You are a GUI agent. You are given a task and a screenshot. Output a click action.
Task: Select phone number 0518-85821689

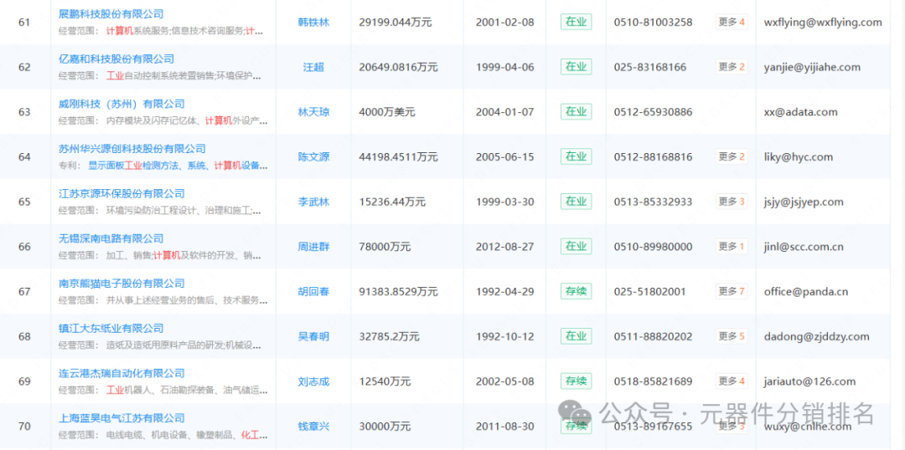coord(653,382)
